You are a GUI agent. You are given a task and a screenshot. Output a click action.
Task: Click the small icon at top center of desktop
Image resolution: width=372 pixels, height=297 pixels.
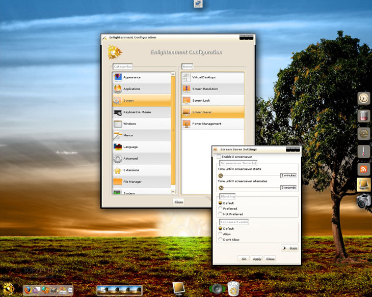tap(198, 4)
